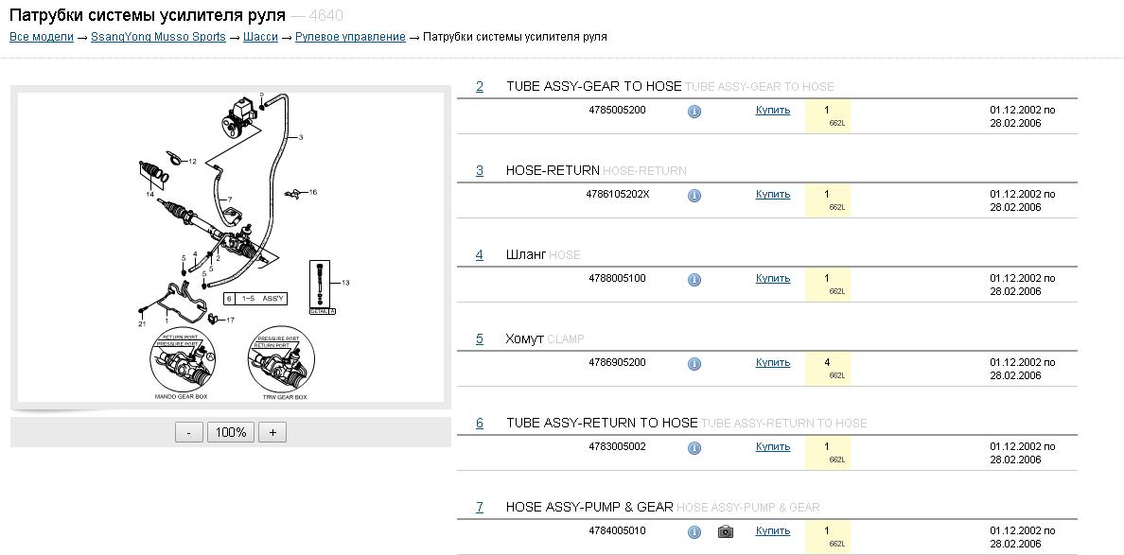Click the power steering parts diagram
This screenshot has height=555, width=1124.
(x=231, y=248)
